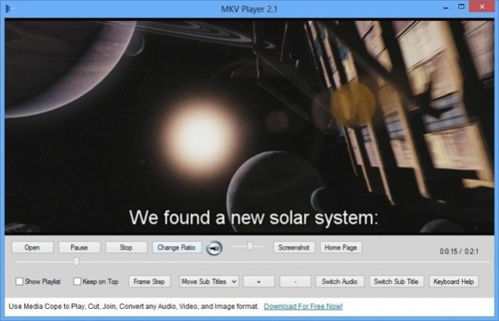Stop the video playback

(x=126, y=248)
